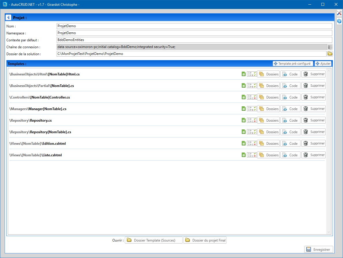Click the Ajouter template button
The width and height of the screenshot is (343, 258).
(x=323, y=64)
